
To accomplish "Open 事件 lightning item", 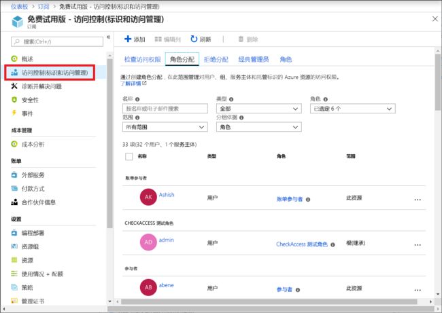I will click(22, 113).
